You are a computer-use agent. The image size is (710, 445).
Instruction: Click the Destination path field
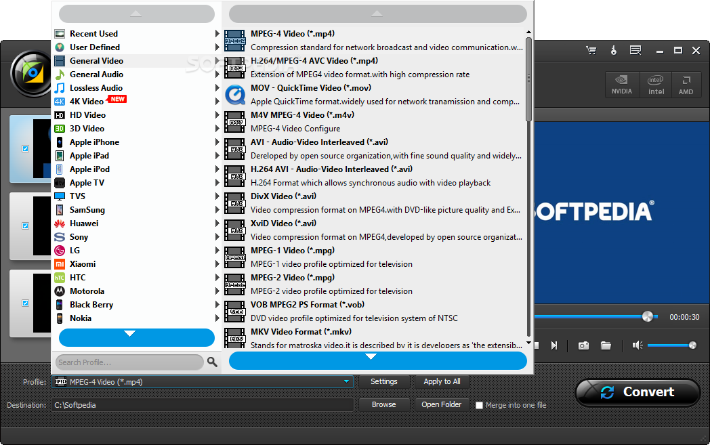click(203, 405)
